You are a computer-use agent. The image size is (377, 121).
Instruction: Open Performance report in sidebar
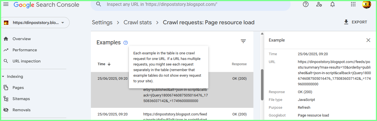click(25, 50)
